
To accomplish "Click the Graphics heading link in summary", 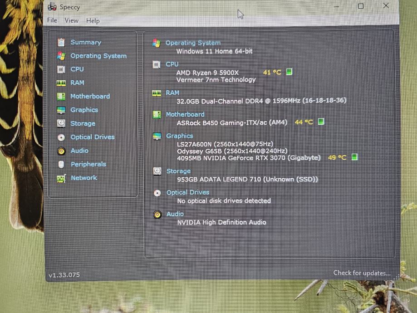I will point(180,136).
